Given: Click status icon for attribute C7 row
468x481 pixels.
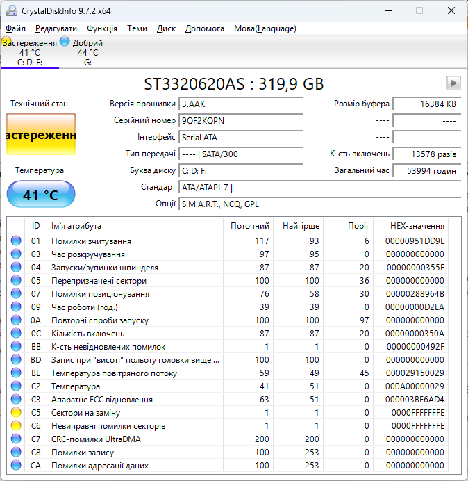Looking at the screenshot, I should coord(16,439).
